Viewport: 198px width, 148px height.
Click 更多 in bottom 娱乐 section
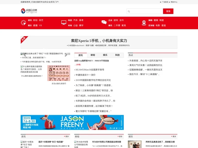[174, 136]
